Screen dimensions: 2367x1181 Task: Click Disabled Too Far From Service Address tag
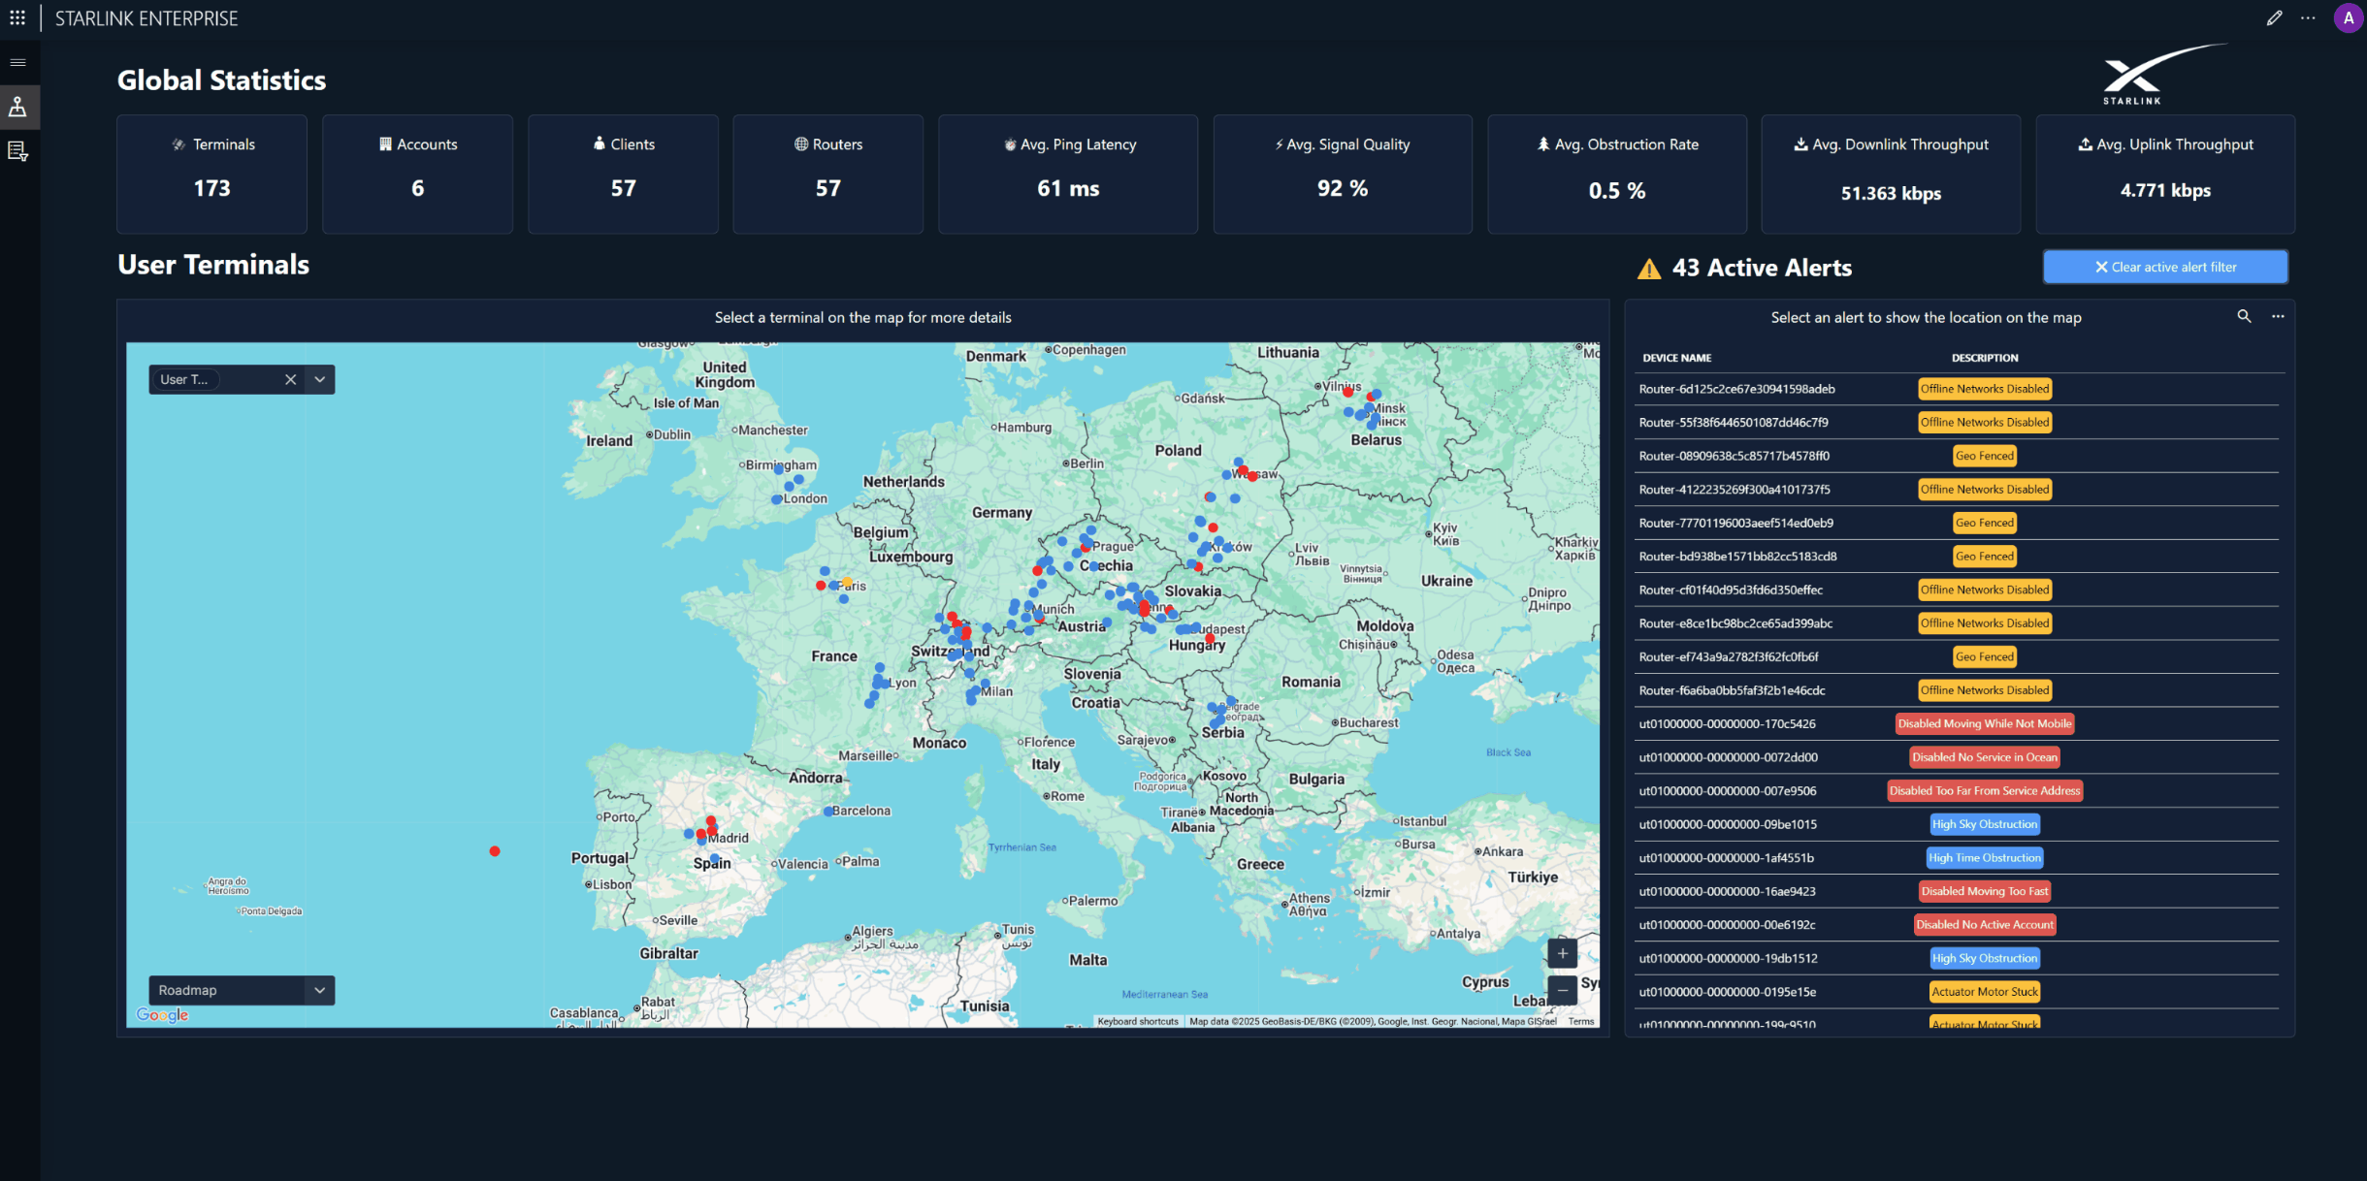[1985, 791]
